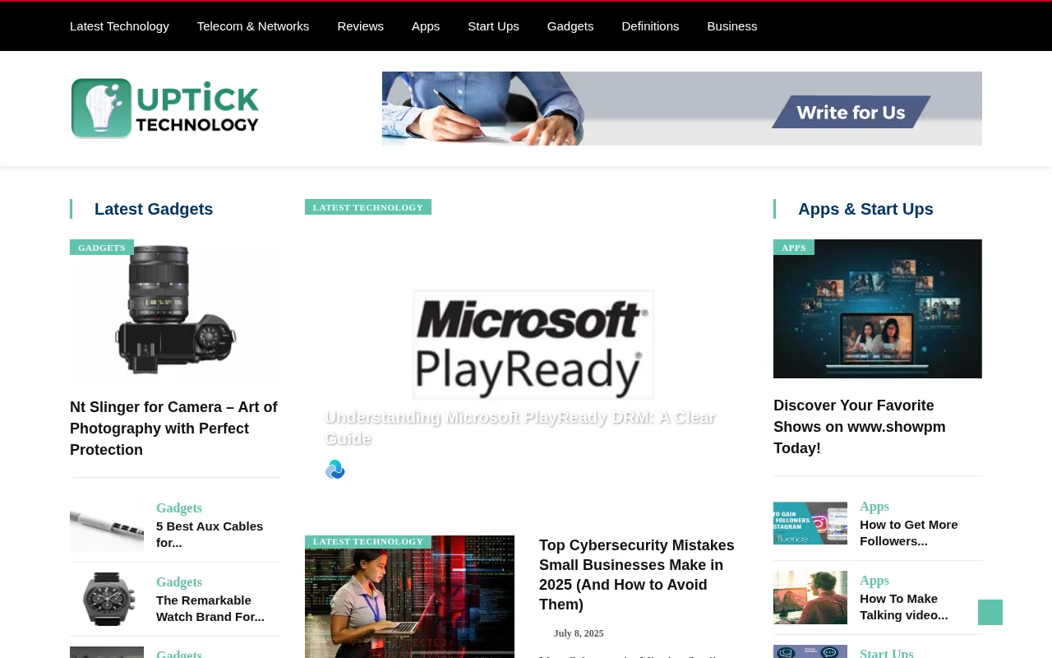Click the green scroll-to-top button

(990, 612)
